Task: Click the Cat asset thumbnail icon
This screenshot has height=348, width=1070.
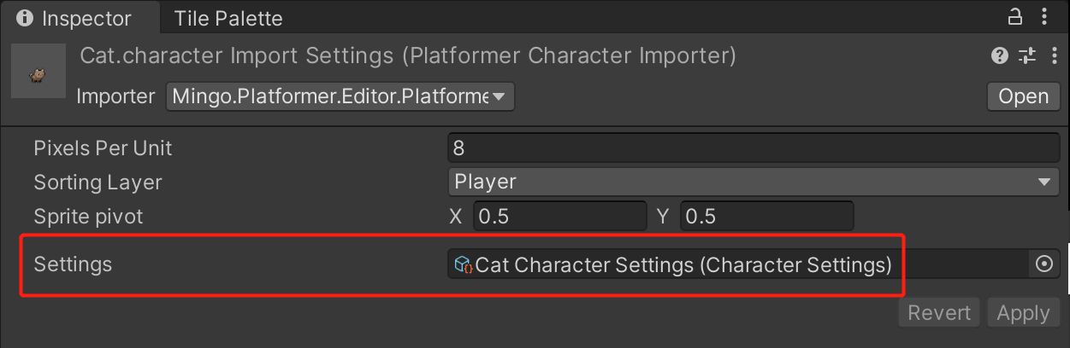Action: tap(38, 71)
